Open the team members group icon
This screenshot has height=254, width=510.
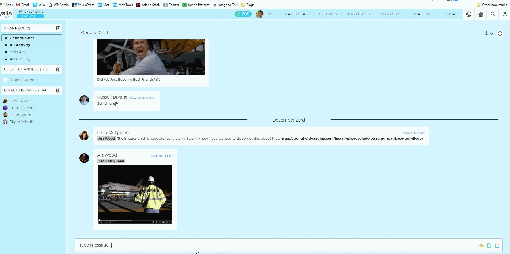point(481,14)
